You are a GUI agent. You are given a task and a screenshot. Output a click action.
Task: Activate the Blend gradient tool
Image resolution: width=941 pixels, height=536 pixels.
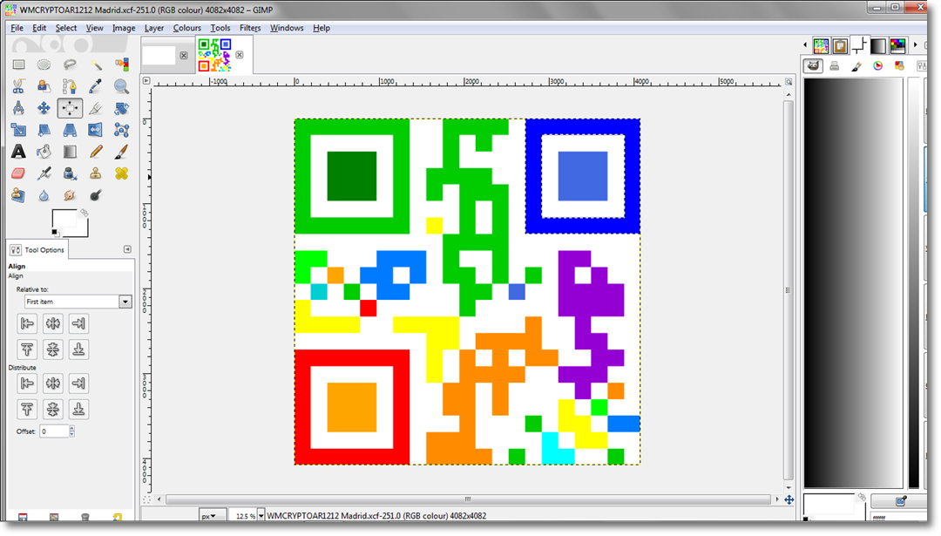coord(70,152)
